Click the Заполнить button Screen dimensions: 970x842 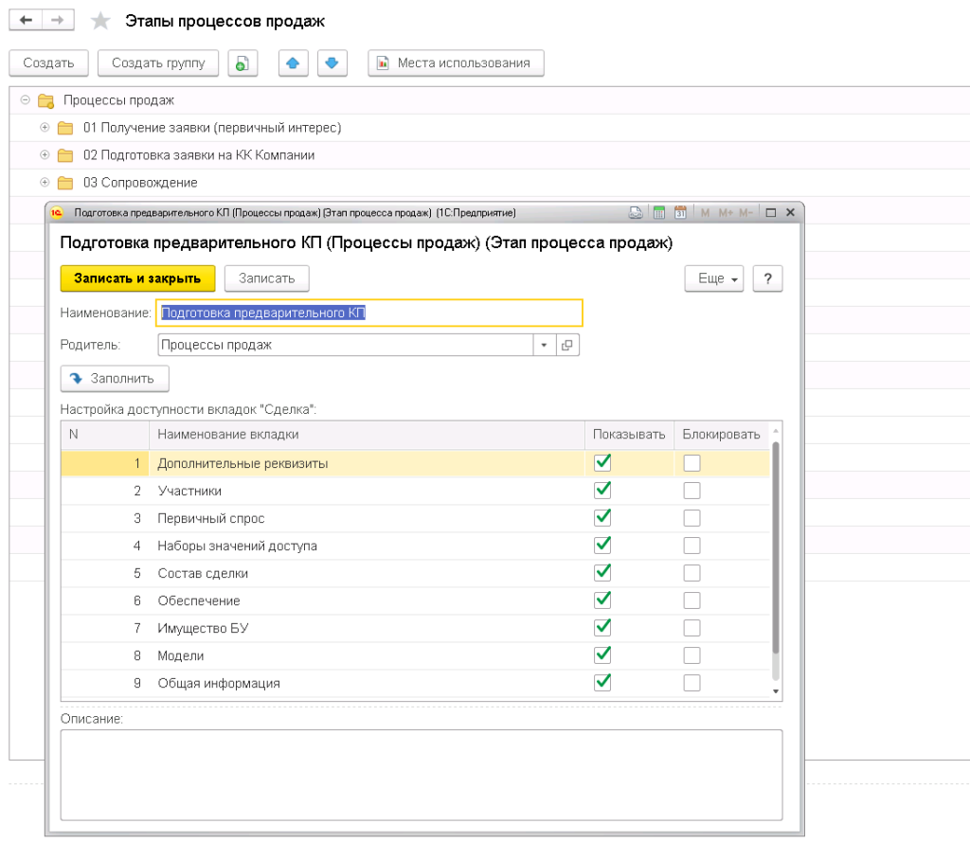114,378
